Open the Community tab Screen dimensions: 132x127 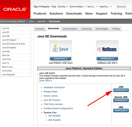(86, 29)
